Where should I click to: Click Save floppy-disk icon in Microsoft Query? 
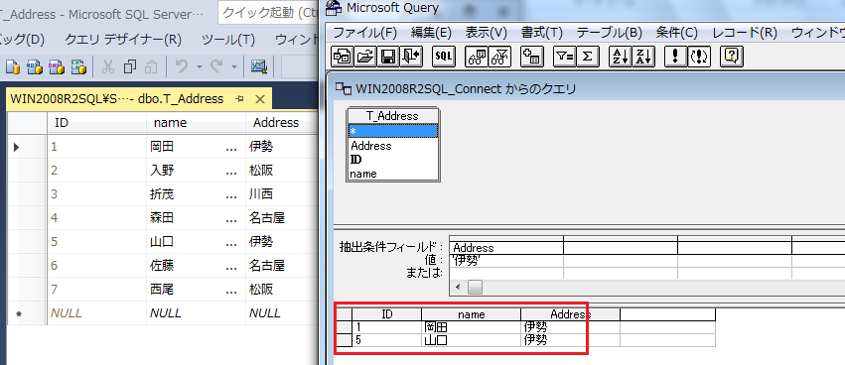coord(387,56)
